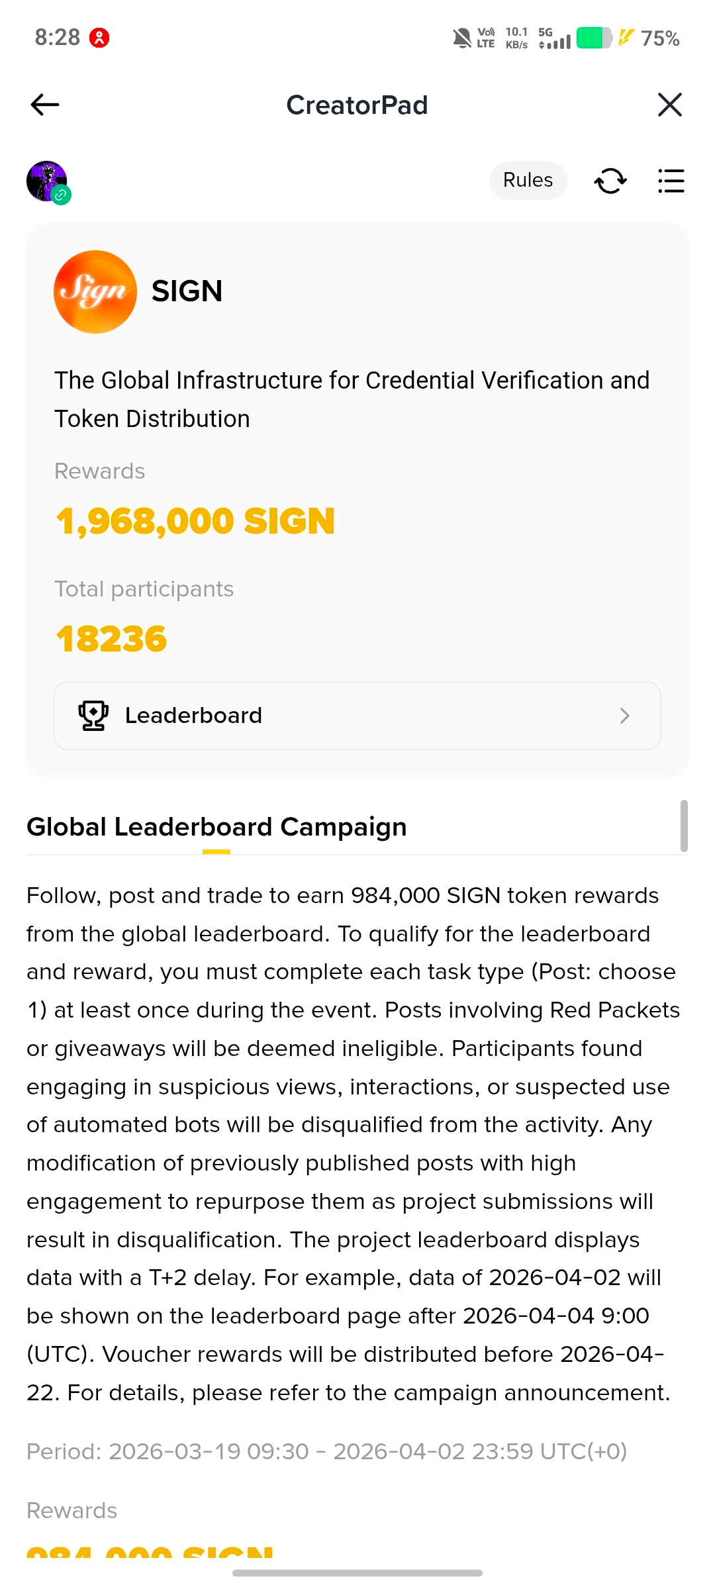This screenshot has height=1589, width=715.
Task: Open the user profile avatar
Action: (x=46, y=180)
